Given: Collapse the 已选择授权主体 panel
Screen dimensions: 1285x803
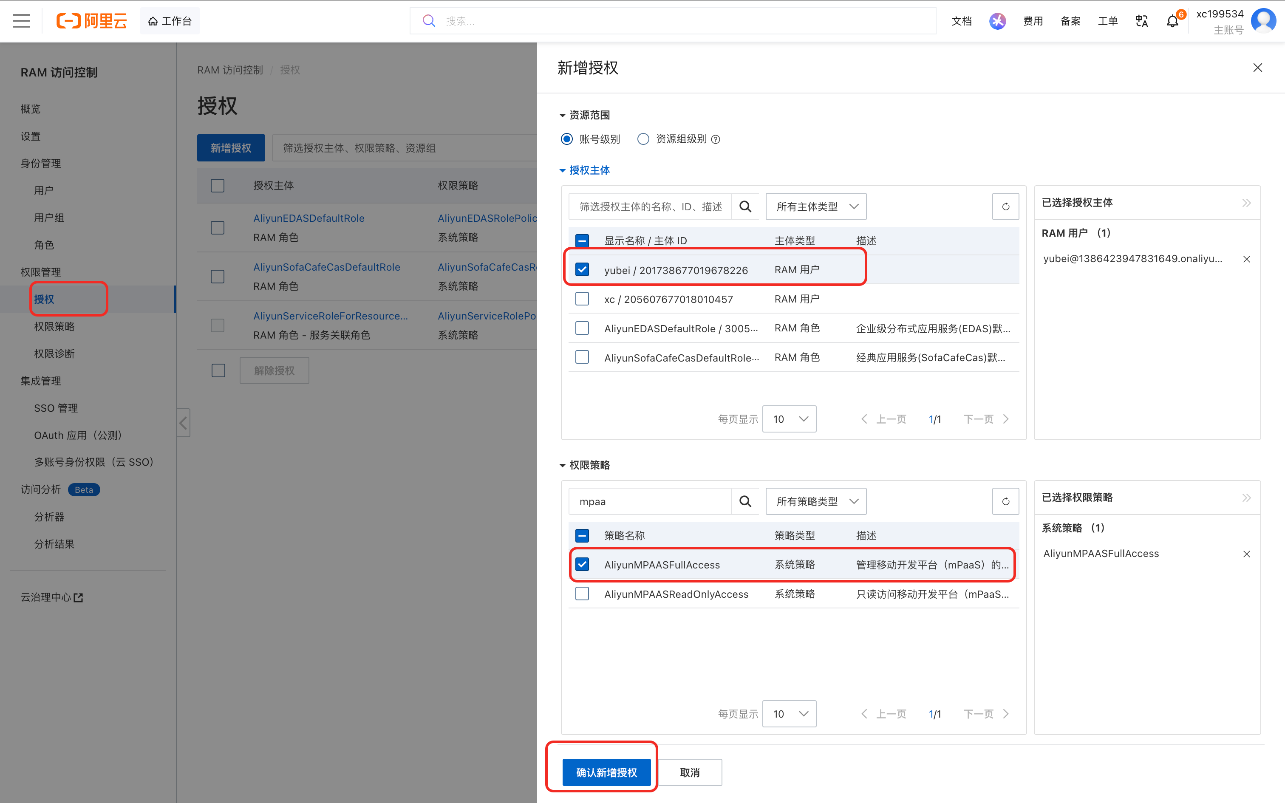Looking at the screenshot, I should coord(1246,203).
